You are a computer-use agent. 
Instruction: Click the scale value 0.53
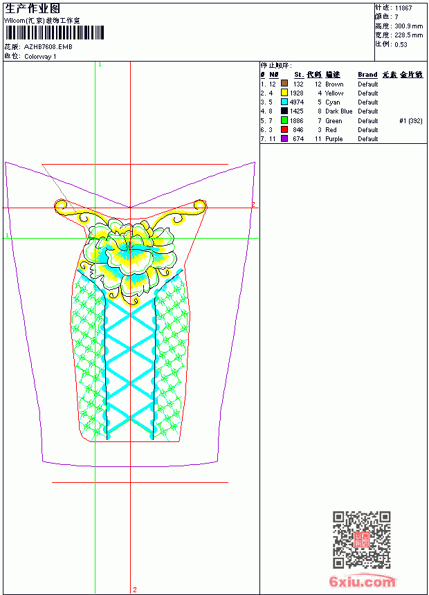coord(401,44)
